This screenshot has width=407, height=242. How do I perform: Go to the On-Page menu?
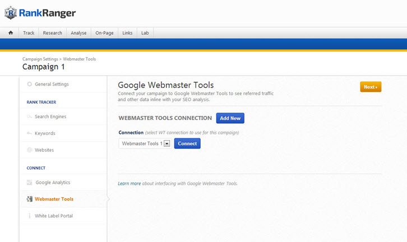click(104, 33)
